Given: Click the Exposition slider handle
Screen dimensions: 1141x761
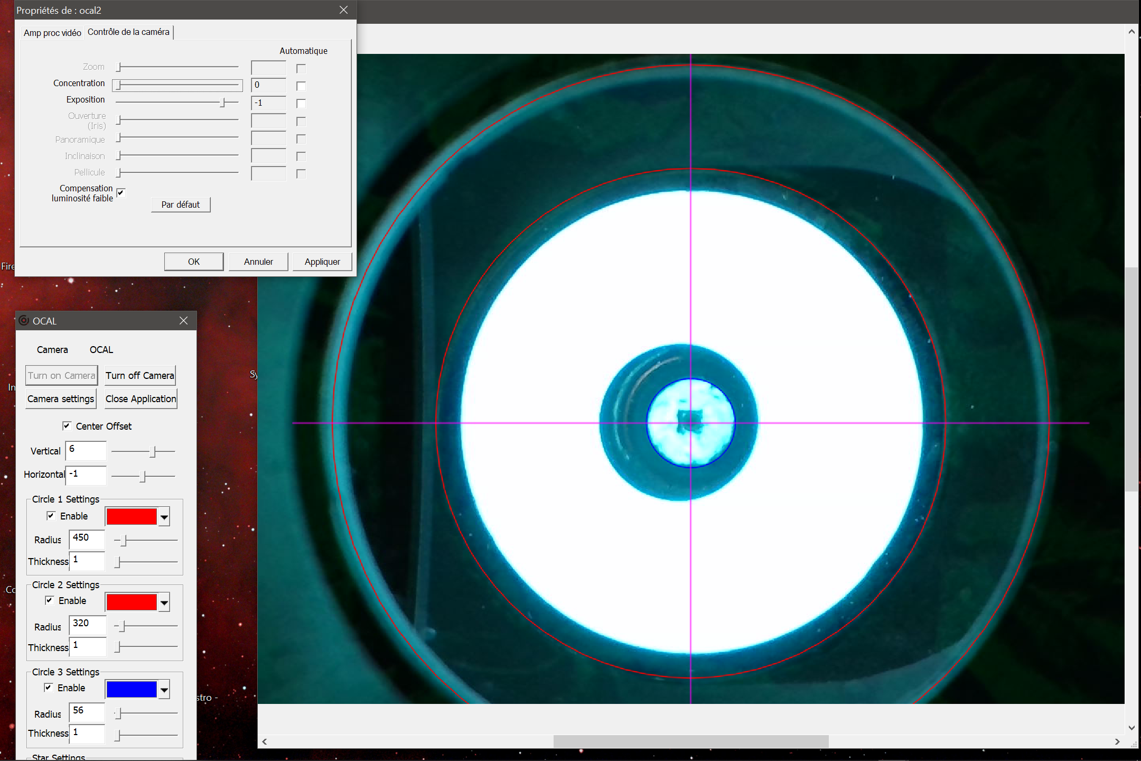Looking at the screenshot, I should click(223, 103).
